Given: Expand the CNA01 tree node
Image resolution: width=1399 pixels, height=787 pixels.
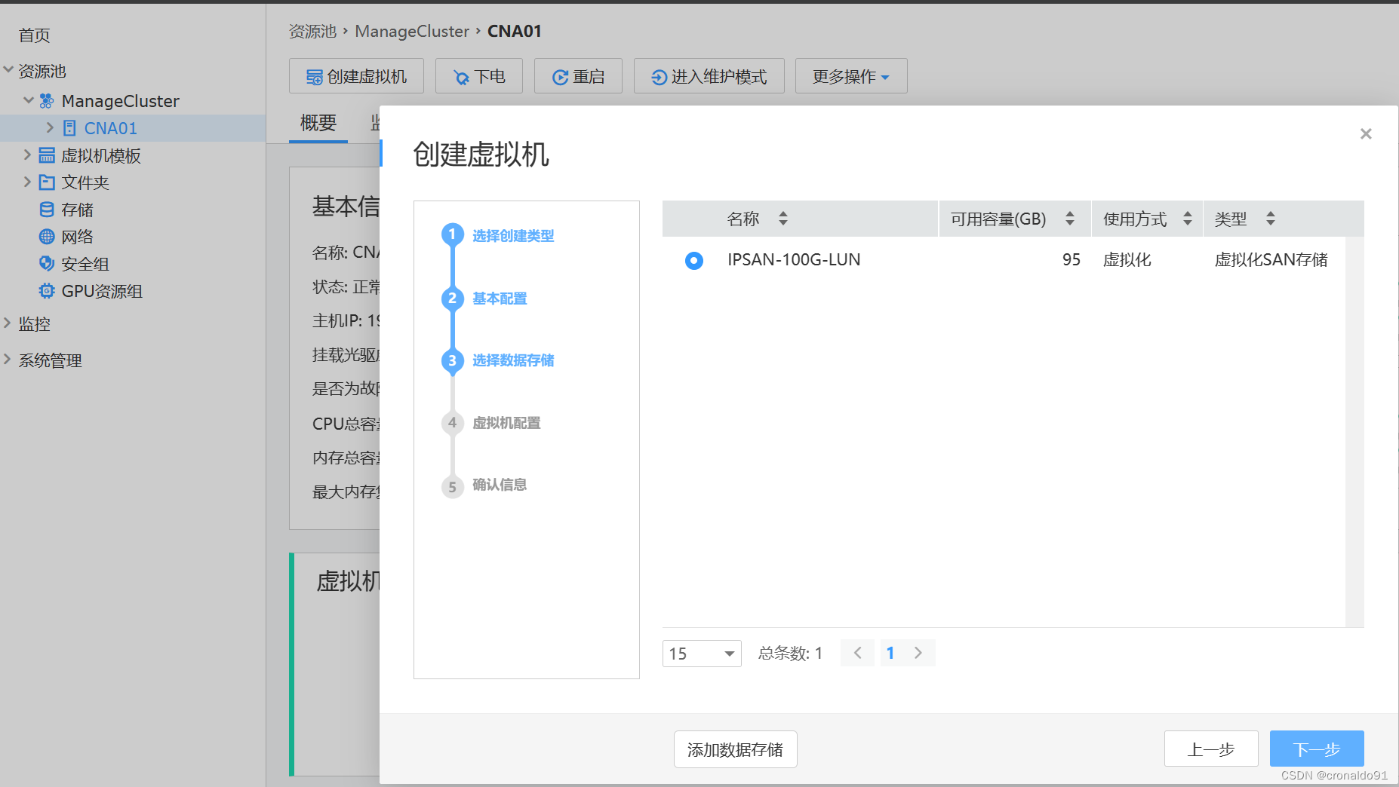Looking at the screenshot, I should click(50, 128).
